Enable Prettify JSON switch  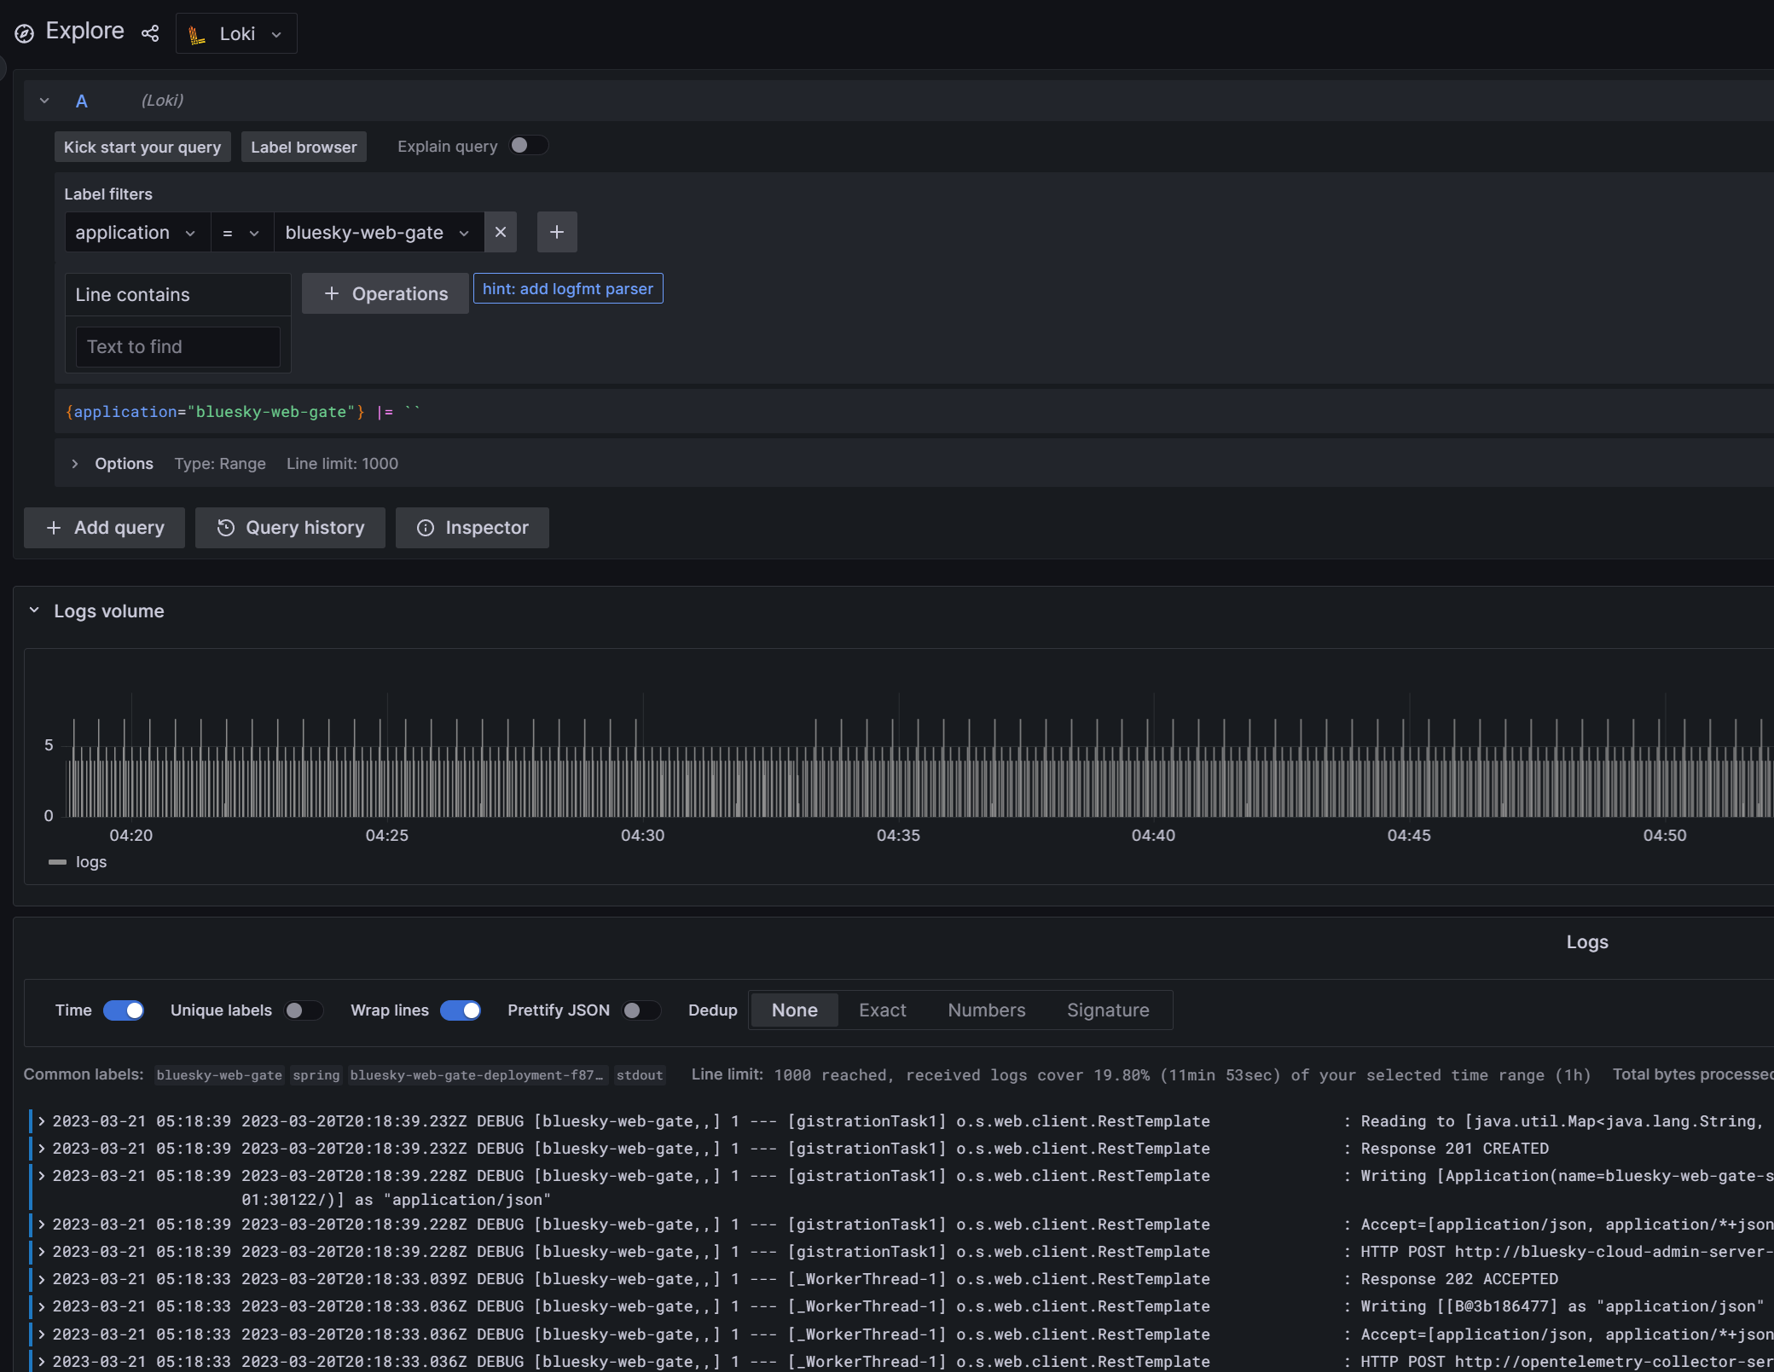pyautogui.click(x=641, y=1010)
